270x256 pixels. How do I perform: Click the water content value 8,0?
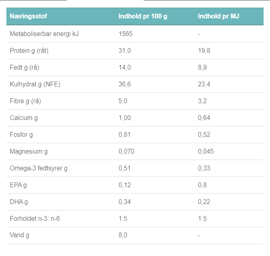[123, 235]
